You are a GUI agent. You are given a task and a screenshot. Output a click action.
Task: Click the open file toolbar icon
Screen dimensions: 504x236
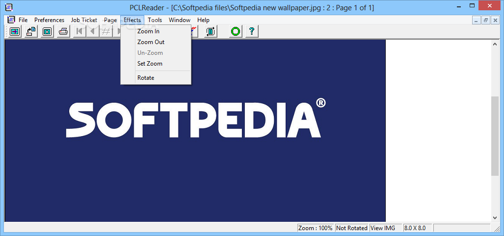pyautogui.click(x=15, y=31)
